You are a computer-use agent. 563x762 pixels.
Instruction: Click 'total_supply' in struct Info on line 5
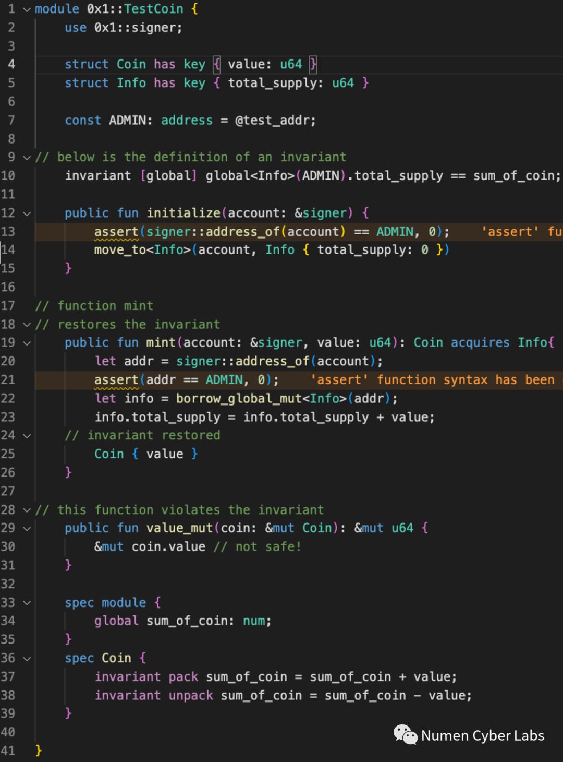pyautogui.click(x=273, y=83)
